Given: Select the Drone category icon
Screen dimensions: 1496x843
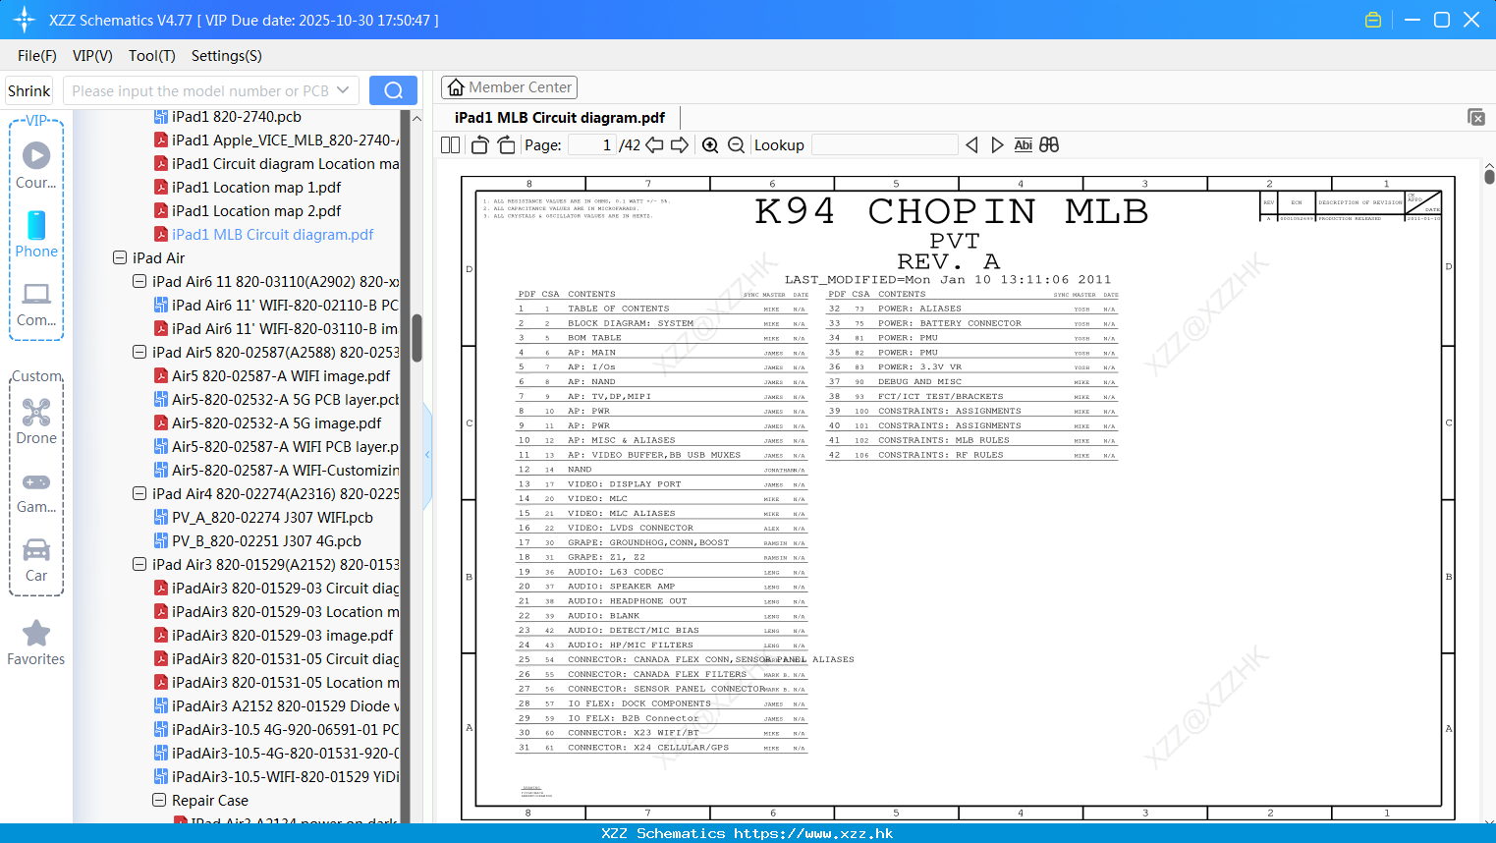Looking at the screenshot, I should pos(36,421).
